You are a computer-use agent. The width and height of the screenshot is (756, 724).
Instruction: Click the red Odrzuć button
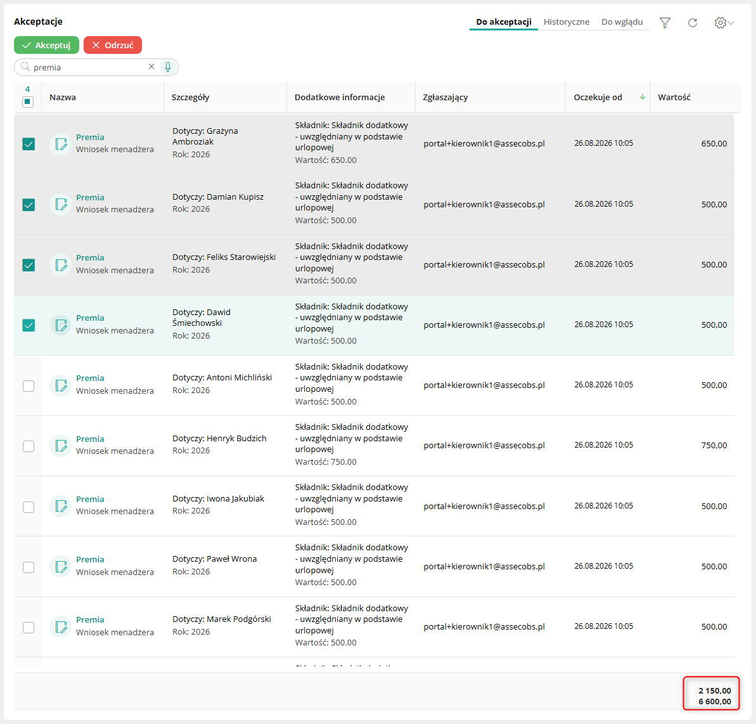[112, 45]
